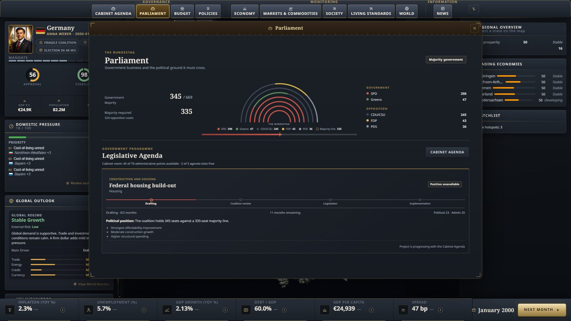571x321 pixels.
Task: Click the Election in 48 mo badge
Action: point(57,50)
